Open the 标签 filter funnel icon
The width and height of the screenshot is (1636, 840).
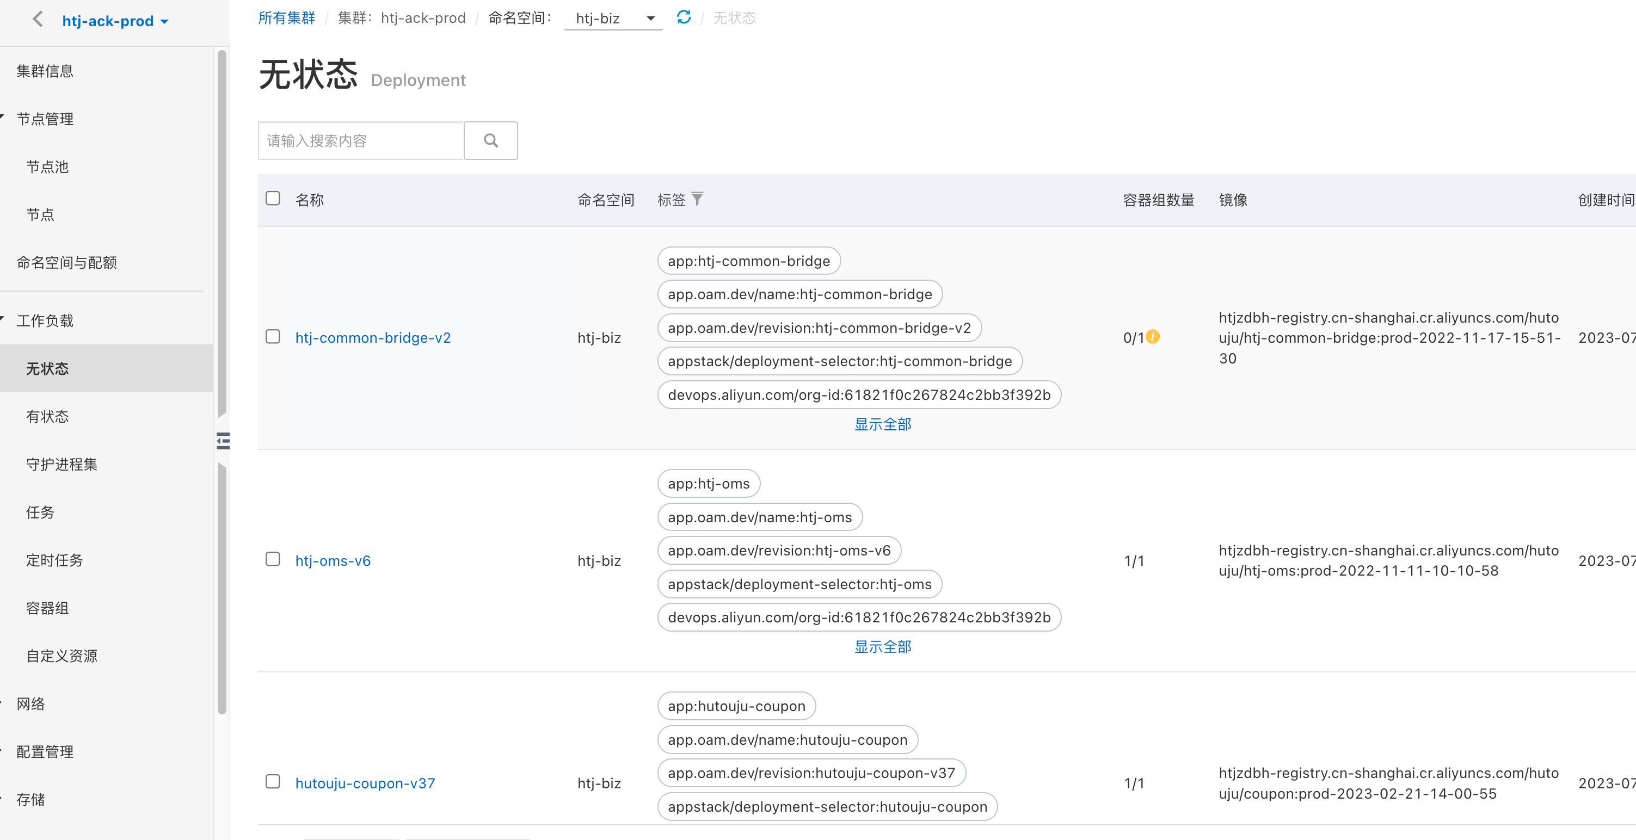click(697, 199)
